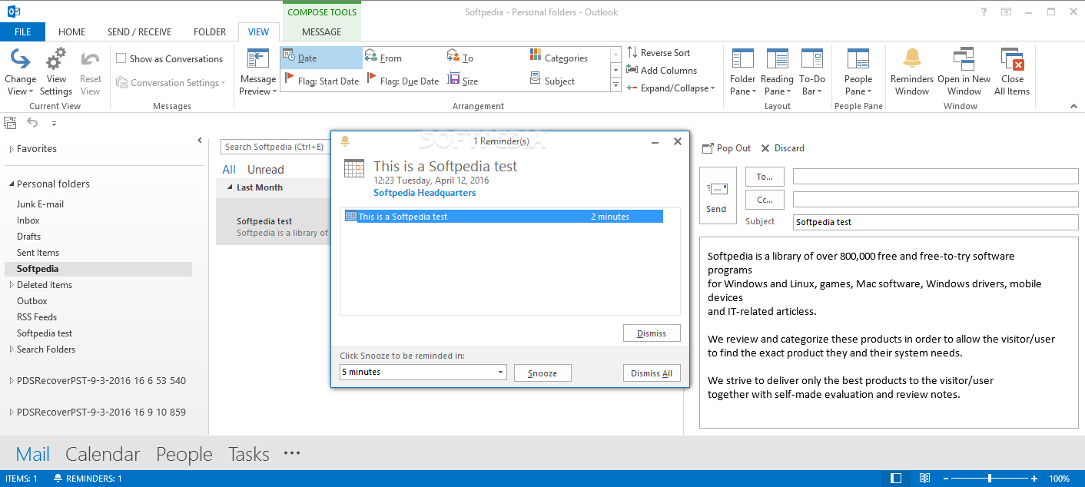Click the Search Softpedia box
This screenshot has width=1085, height=487.
pyautogui.click(x=275, y=147)
